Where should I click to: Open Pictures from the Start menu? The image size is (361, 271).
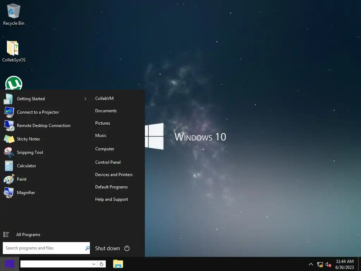click(x=103, y=123)
